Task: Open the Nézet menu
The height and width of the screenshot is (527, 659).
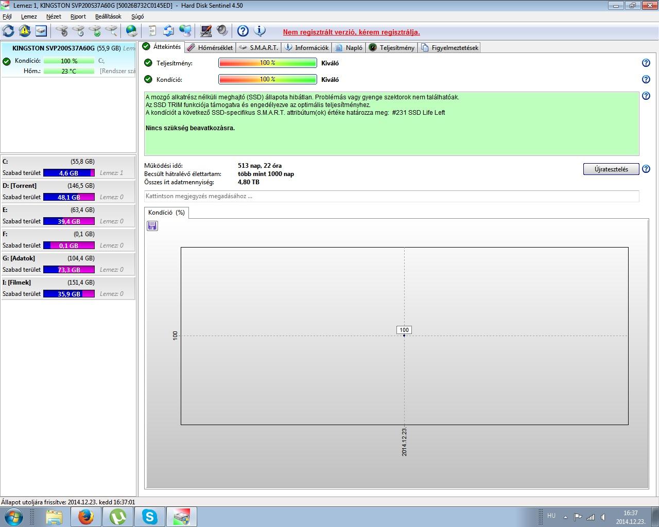Action: pyautogui.click(x=54, y=16)
